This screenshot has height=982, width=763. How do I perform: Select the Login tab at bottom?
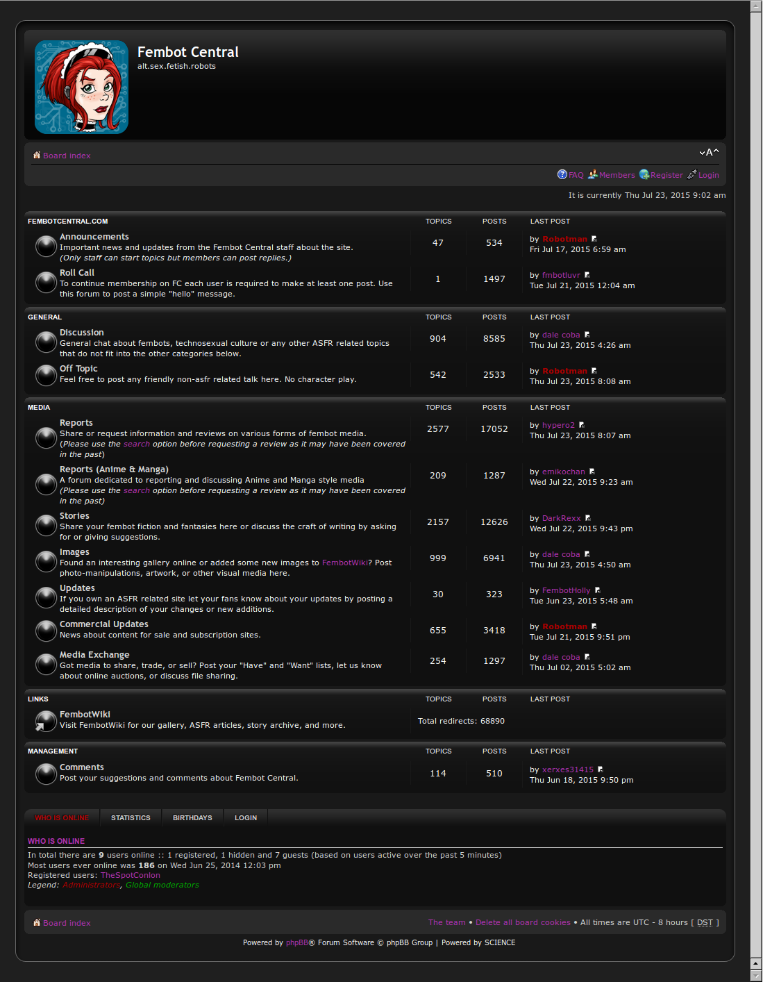tap(246, 818)
